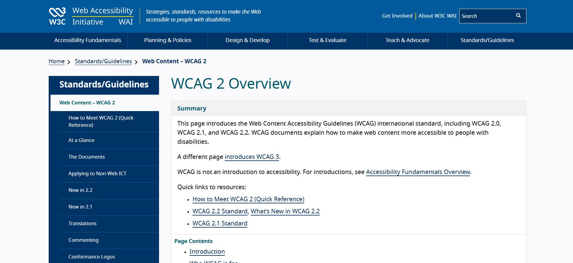Viewport: 573px width, 263px height.
Task: Open the Test & Evaluate menu
Action: (327, 40)
